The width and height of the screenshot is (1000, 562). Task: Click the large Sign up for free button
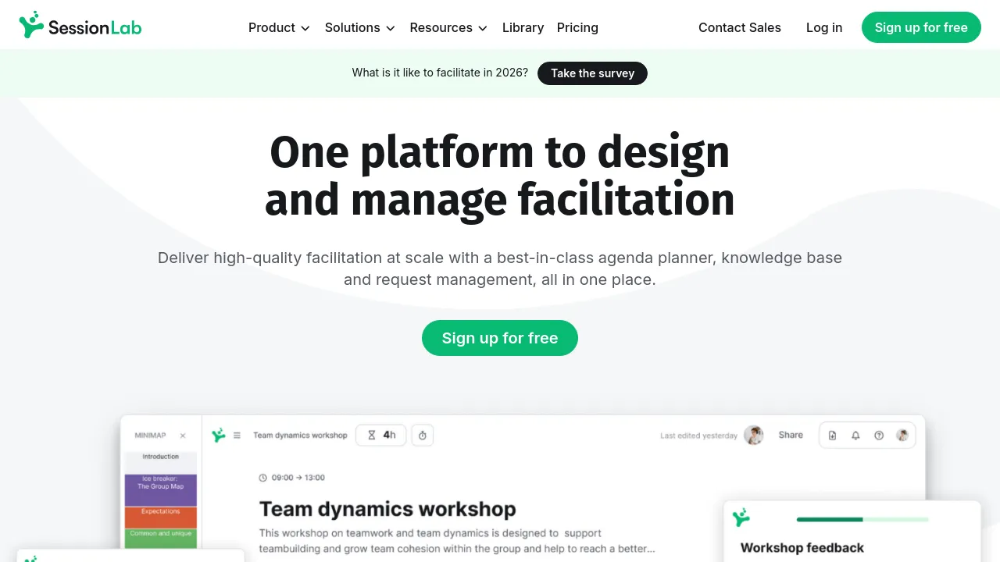point(500,338)
